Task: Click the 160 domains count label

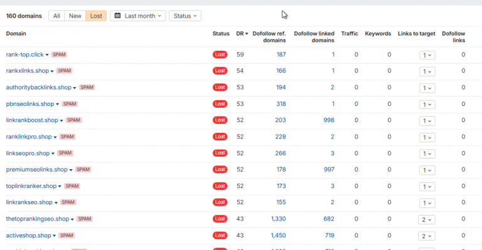Action: click(24, 16)
